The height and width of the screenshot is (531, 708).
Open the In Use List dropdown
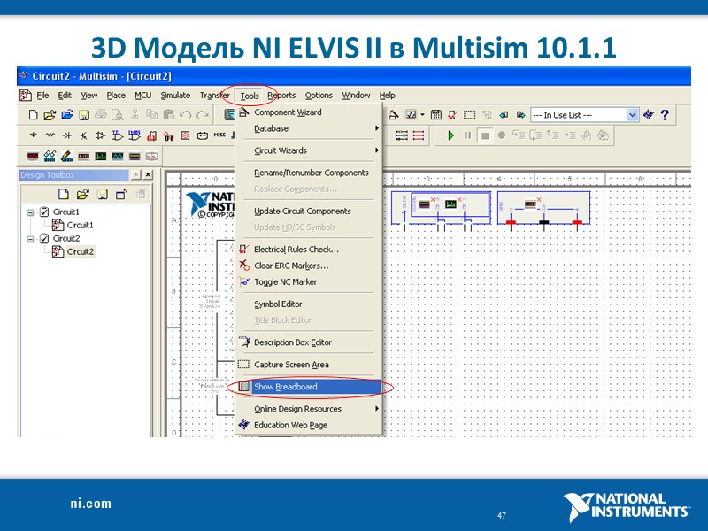[632, 115]
